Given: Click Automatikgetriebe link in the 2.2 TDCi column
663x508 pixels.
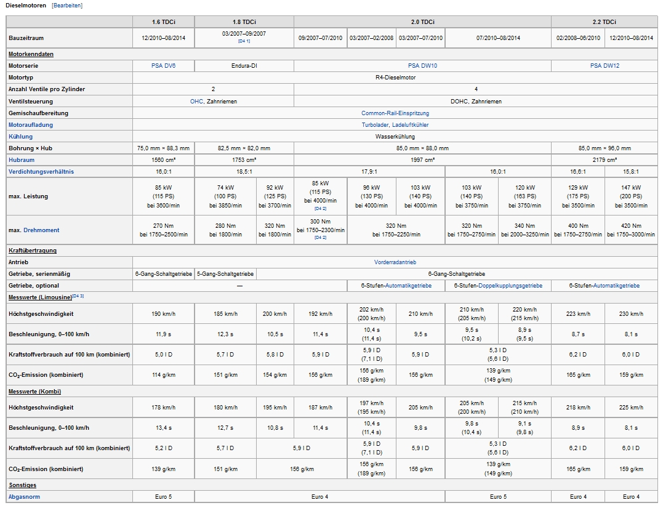Looking at the screenshot, I should (616, 286).
